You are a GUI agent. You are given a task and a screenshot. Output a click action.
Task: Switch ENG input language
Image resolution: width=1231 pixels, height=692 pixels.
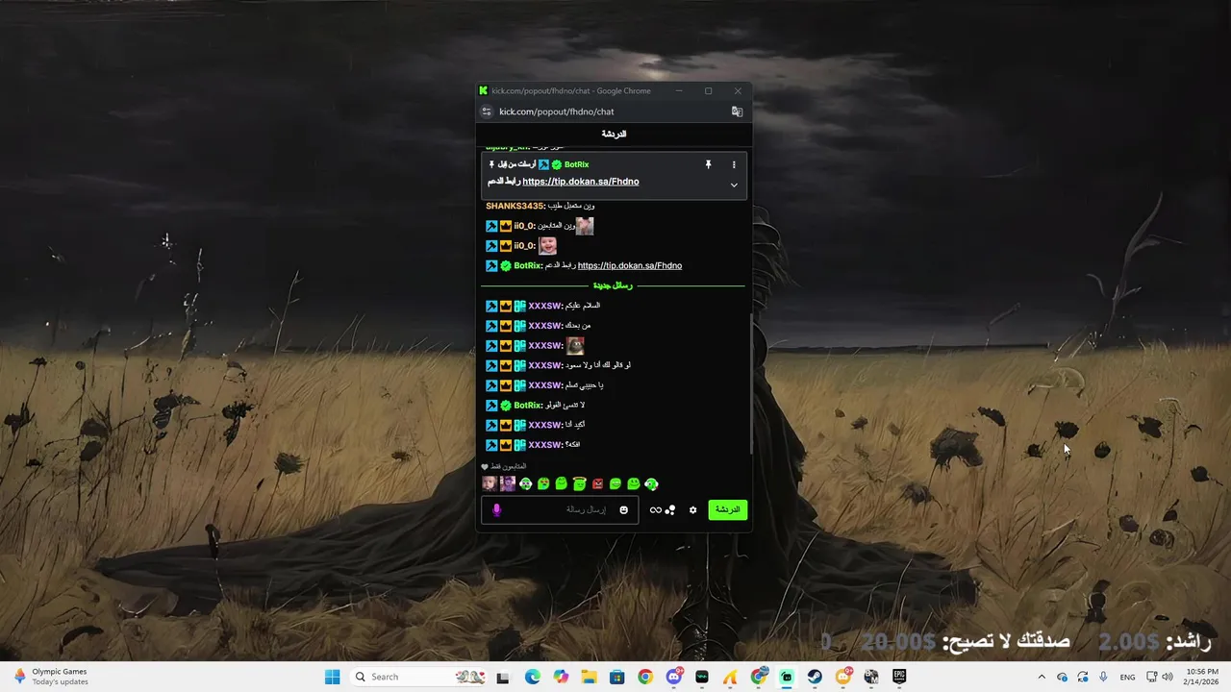[1127, 677]
